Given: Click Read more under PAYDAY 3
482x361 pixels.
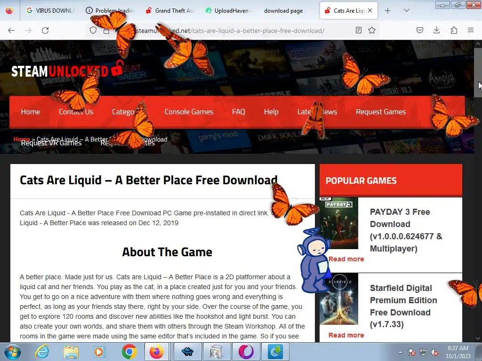Looking at the screenshot, I should tap(346, 259).
